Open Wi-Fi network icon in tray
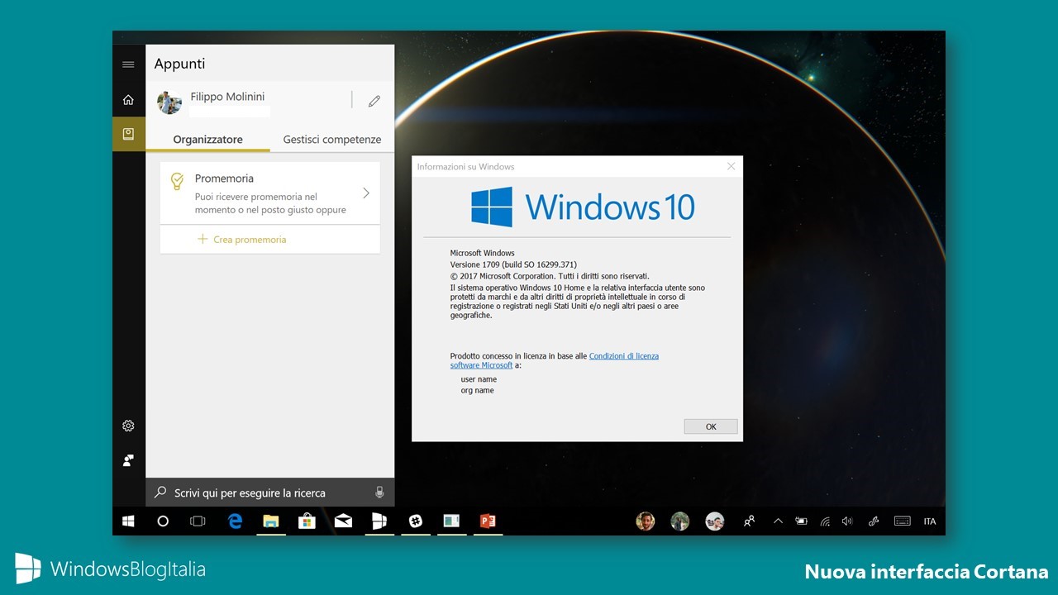This screenshot has width=1058, height=595. (x=825, y=521)
